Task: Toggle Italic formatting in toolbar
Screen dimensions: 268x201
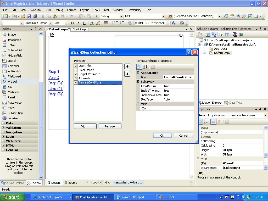Action: pyautogui.click(x=78, y=23)
